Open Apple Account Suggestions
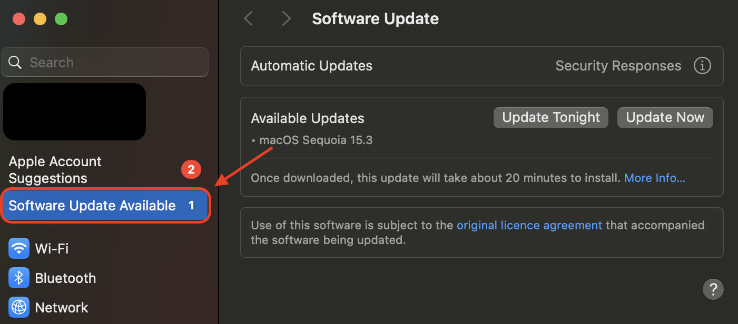This screenshot has height=324, width=738. tap(55, 169)
